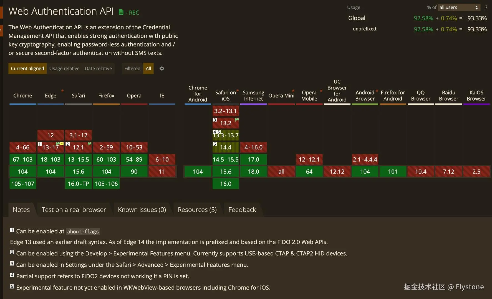Select Safari 16.0-TP cell
This screenshot has width=492, height=299.
coord(78,184)
